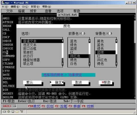Open the DOS editor 帮助 menu
The image size is (137, 115).
point(77,11)
